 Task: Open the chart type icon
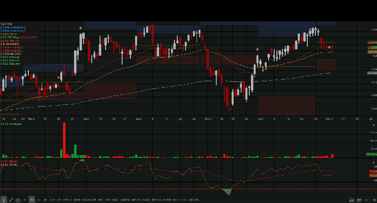(351, 200)
